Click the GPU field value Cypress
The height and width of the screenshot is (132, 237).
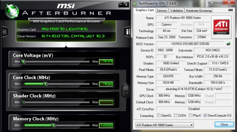coord(167,24)
